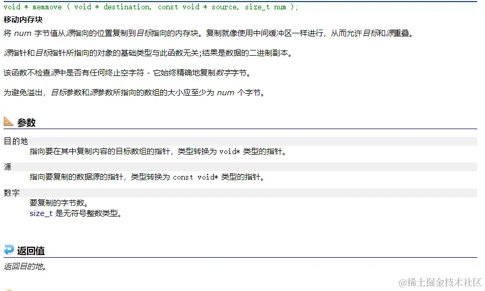Click the 返回值 section heading

(x=31, y=250)
